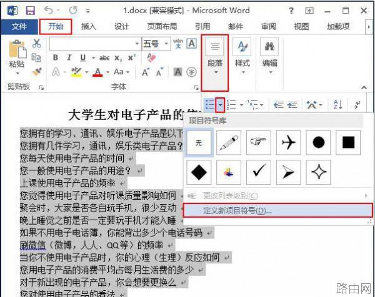Expand the 样式 styles group
The height and width of the screenshot is (297, 375).
tap(242, 57)
